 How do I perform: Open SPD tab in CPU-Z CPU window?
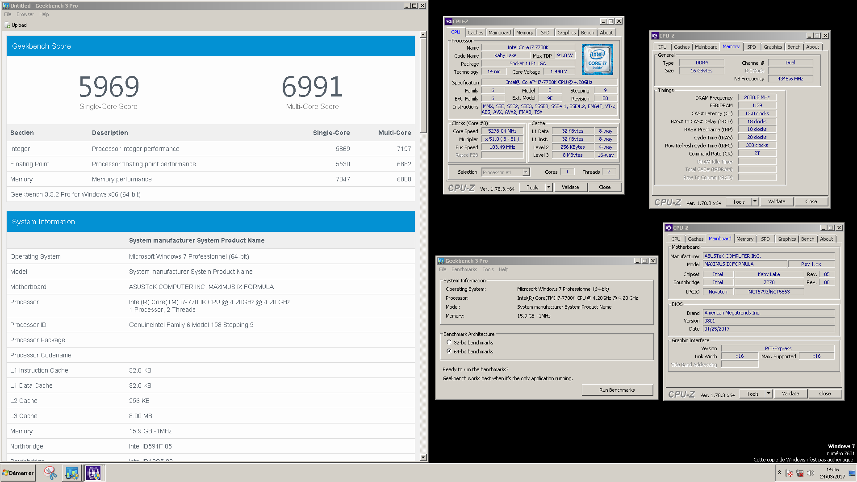pyautogui.click(x=545, y=33)
